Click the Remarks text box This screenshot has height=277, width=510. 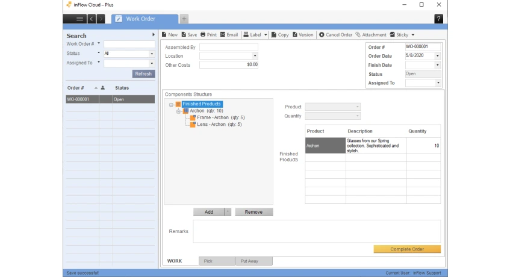(x=317, y=231)
